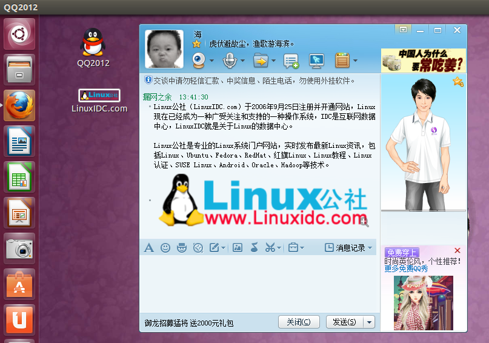Open the Files manager in launcher
This screenshot has height=343, width=489.
pyautogui.click(x=19, y=70)
